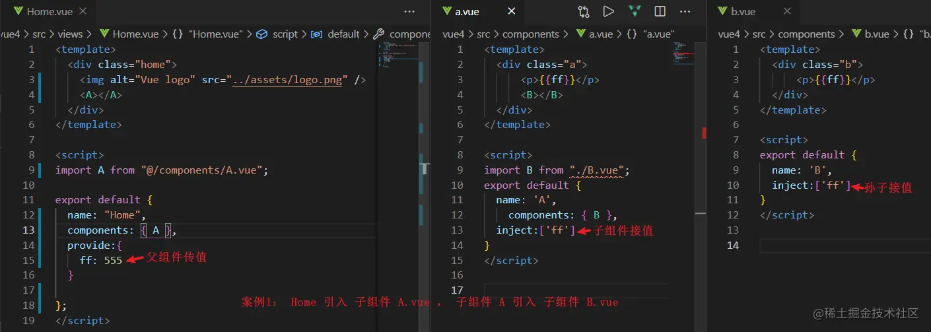Open source control changes icon in a.vue toolbar
The height and width of the screenshot is (332, 931).
(583, 11)
